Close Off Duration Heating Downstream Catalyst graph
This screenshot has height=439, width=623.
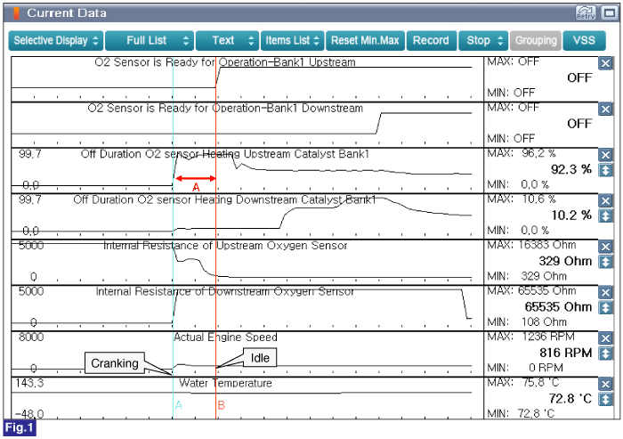coord(605,201)
